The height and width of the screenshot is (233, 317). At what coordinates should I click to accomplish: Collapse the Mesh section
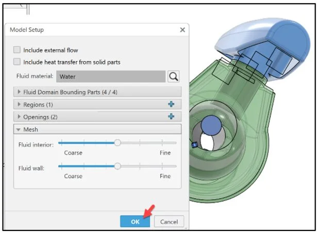[x=20, y=129]
